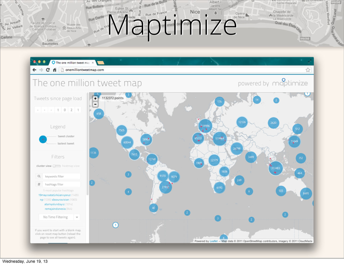Click the Maptimize logo

[290, 83]
